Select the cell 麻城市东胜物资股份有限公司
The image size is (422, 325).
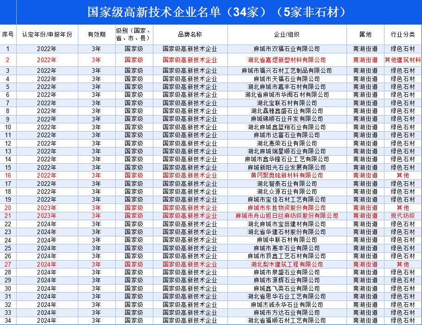click(x=287, y=208)
